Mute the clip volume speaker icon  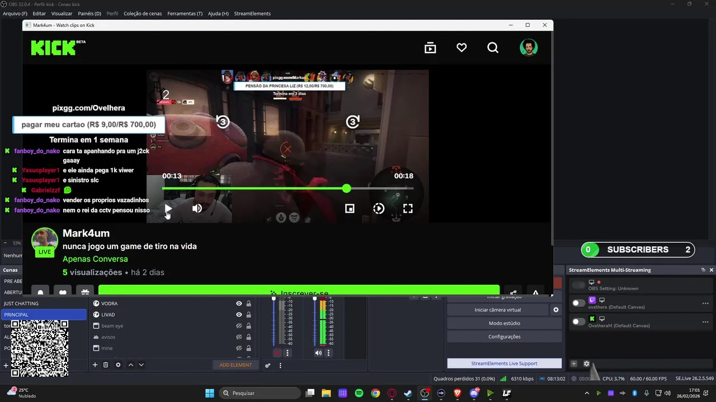pos(197,208)
